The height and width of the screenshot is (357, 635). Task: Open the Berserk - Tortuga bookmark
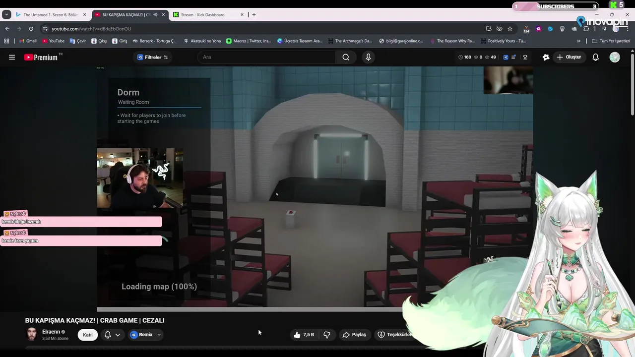(x=155, y=41)
